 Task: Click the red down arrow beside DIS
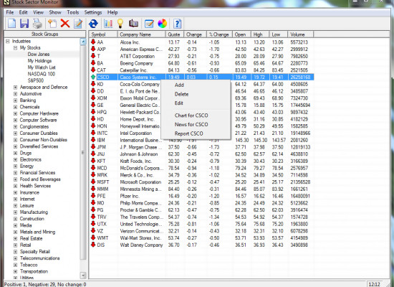(93, 245)
